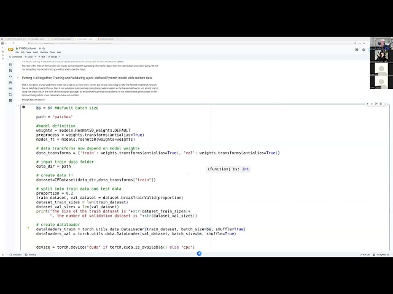Viewport: 393px width, 294px height.
Task: Open the Code snippets sidebar icon
Action: click(10, 77)
